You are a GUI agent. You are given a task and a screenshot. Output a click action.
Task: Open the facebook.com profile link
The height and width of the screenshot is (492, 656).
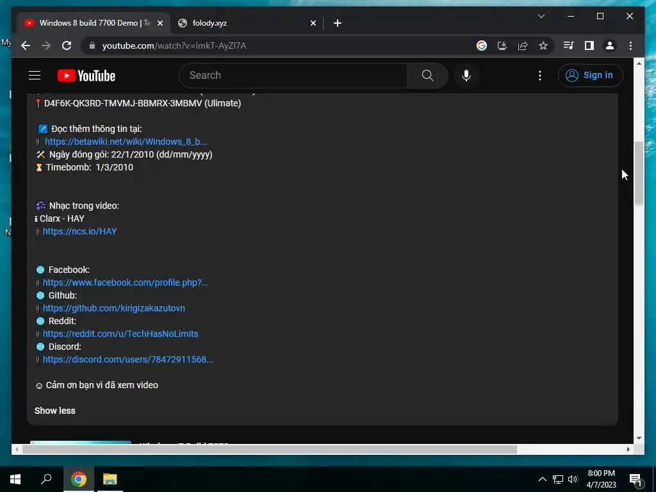click(x=126, y=283)
